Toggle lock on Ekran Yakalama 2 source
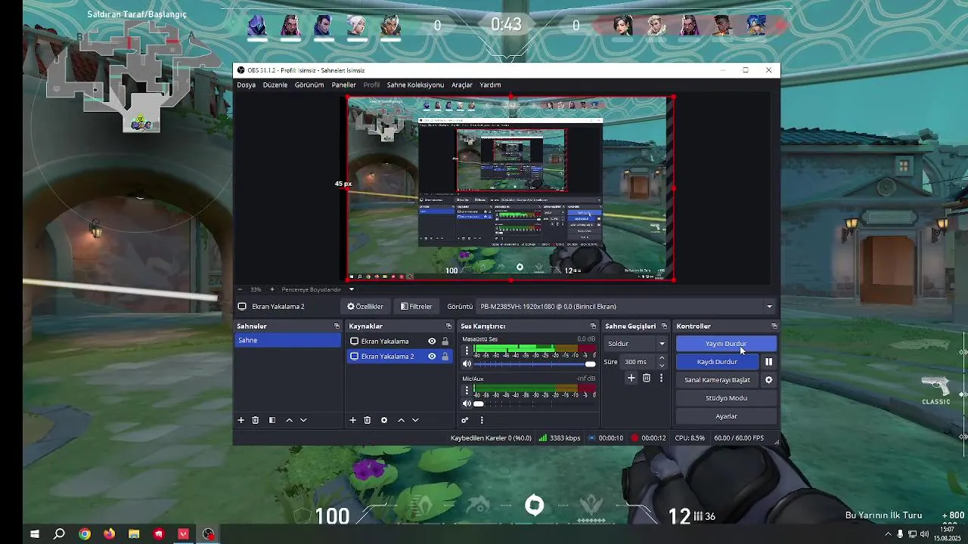Screen dimensions: 968x544 (445, 357)
